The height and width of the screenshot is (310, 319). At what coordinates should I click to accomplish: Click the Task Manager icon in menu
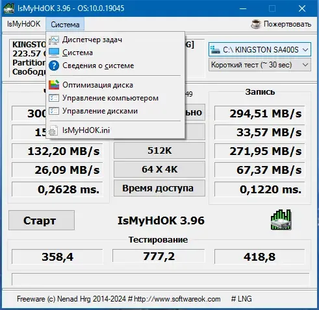[53, 40]
